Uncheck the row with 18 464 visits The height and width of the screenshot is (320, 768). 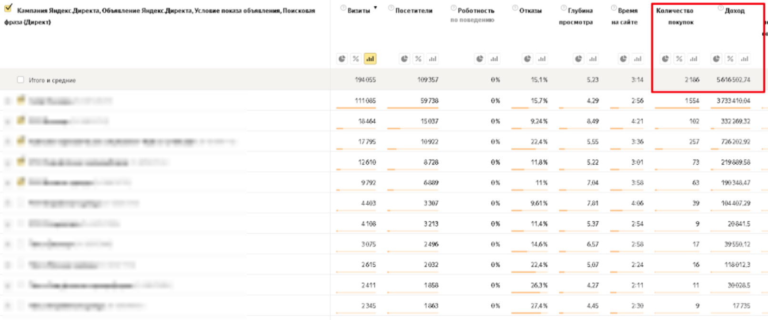[20, 120]
